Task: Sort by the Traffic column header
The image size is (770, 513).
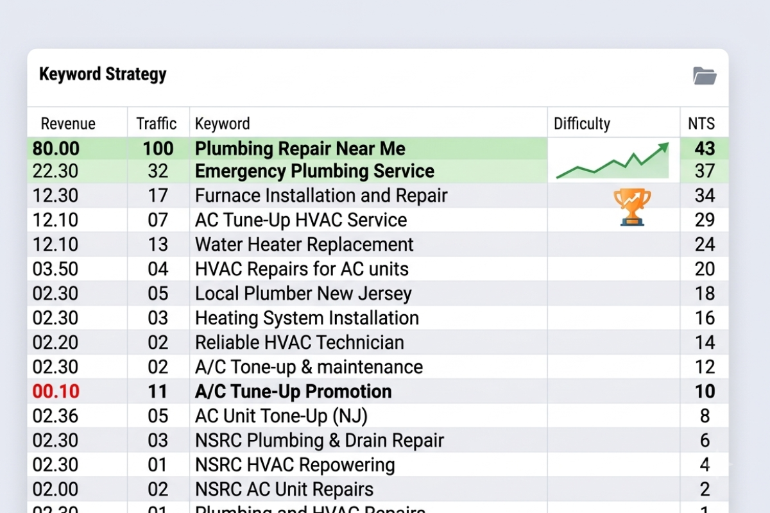Action: pos(157,123)
